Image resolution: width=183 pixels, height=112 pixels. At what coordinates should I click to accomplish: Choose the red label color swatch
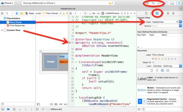click(x=156, y=59)
